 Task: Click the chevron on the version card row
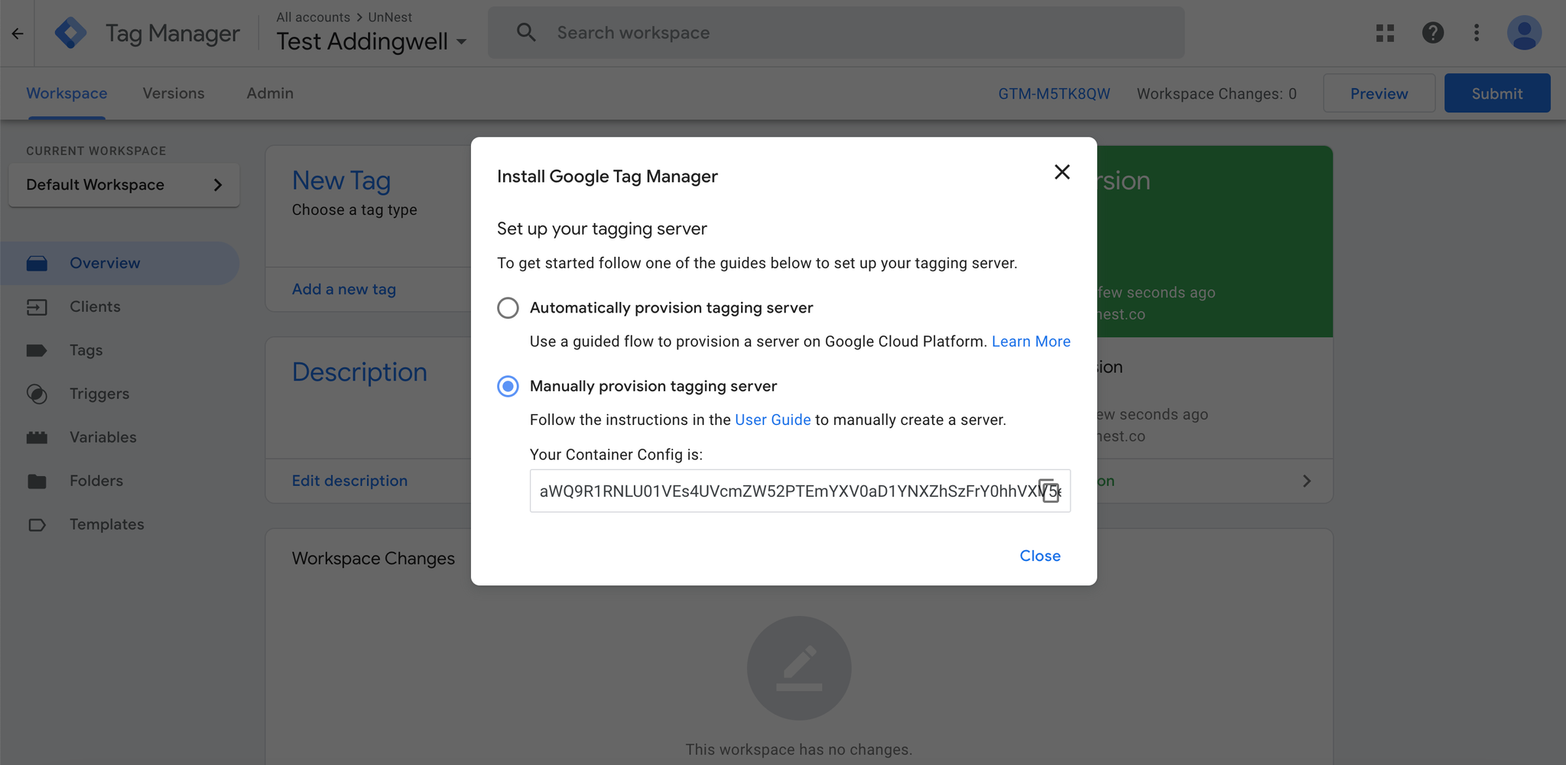[1307, 481]
